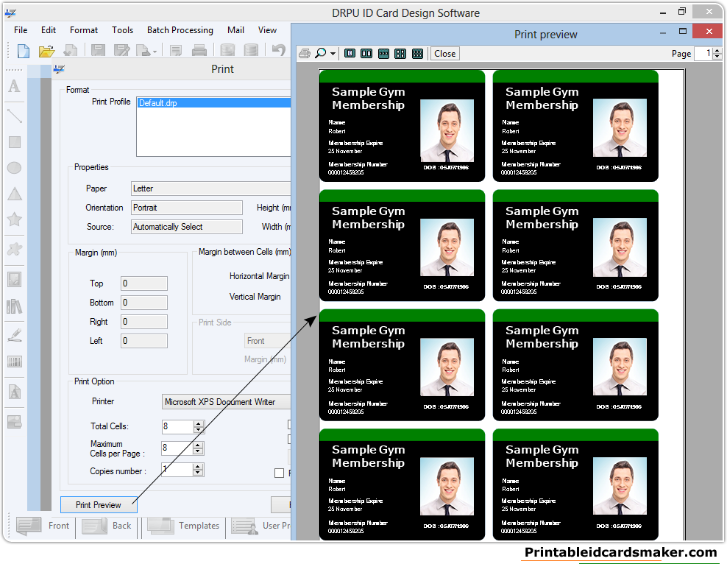Create a new document from the toolbar

pos(24,51)
